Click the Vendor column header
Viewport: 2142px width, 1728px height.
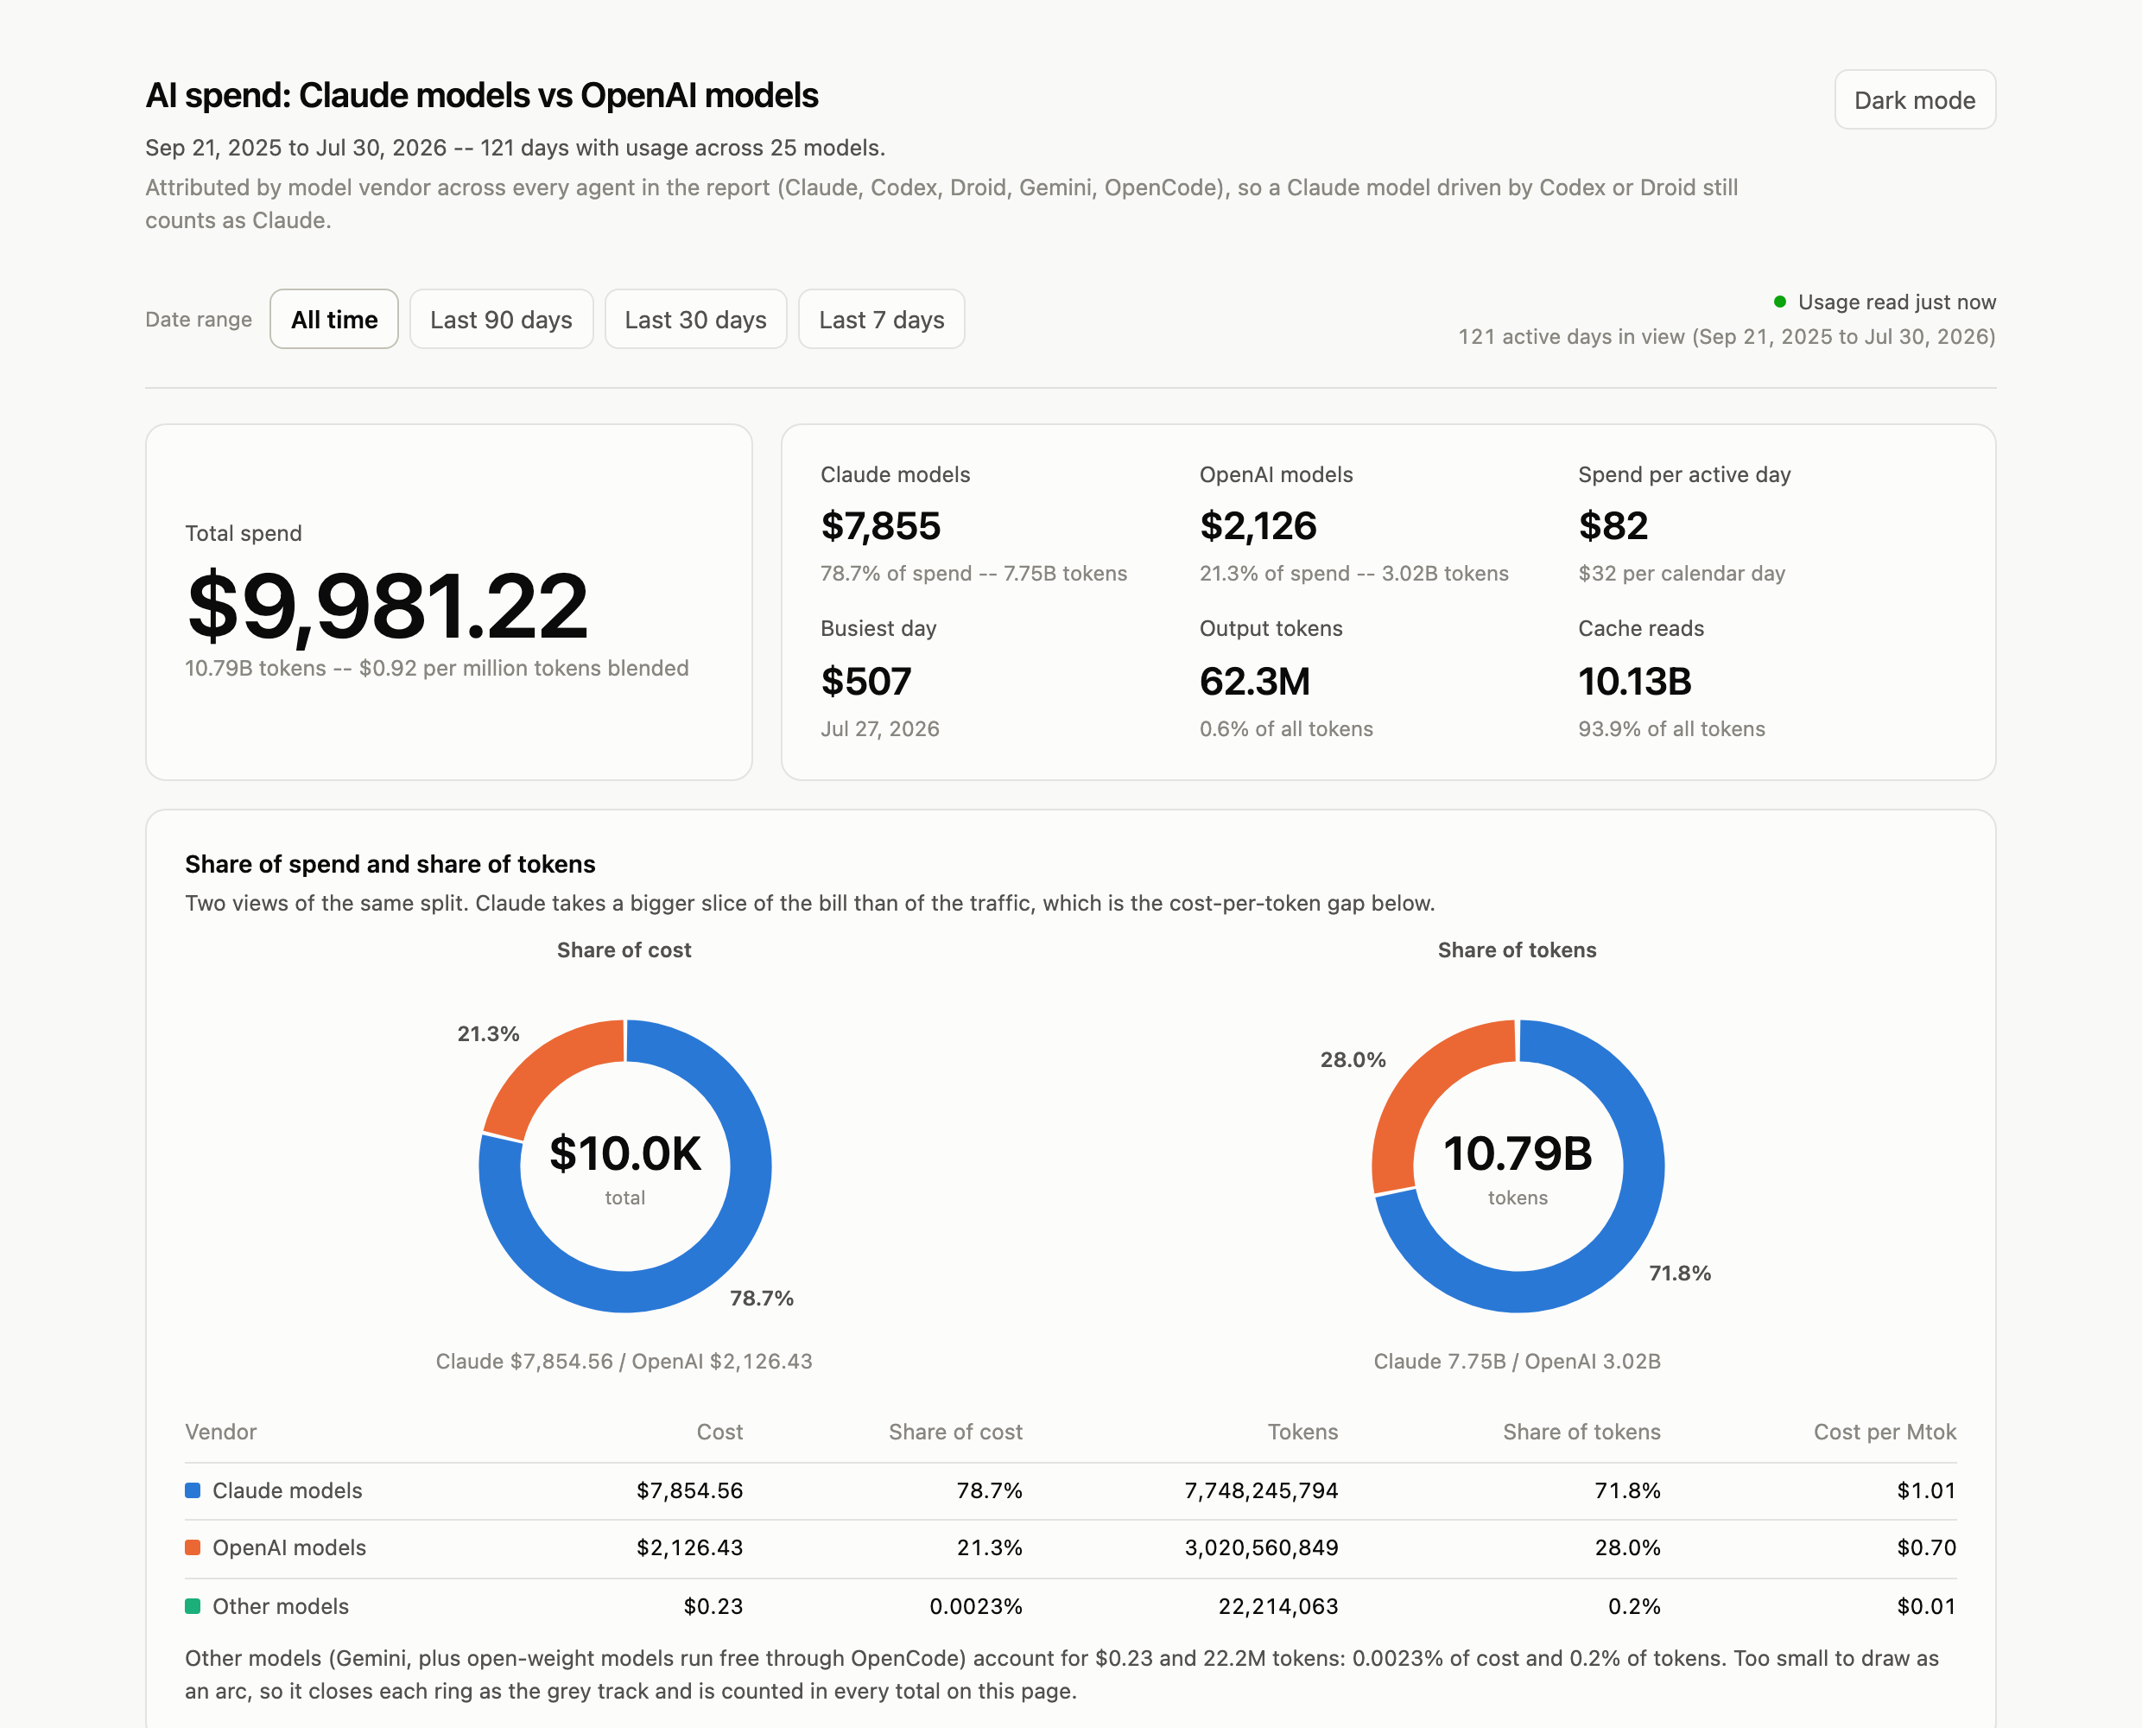coord(221,1432)
